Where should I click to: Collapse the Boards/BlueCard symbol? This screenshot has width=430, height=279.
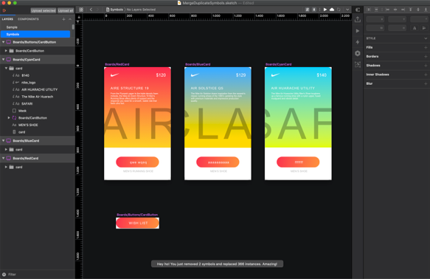pyautogui.click(x=3, y=141)
